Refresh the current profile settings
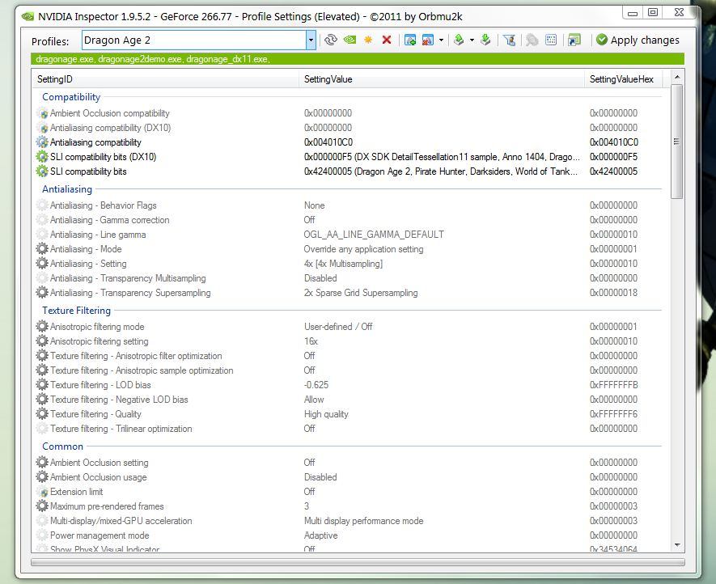The width and height of the screenshot is (716, 584). pyautogui.click(x=331, y=40)
